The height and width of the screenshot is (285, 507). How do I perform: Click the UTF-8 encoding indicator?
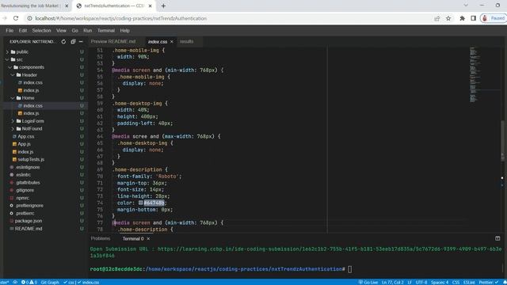point(421,283)
